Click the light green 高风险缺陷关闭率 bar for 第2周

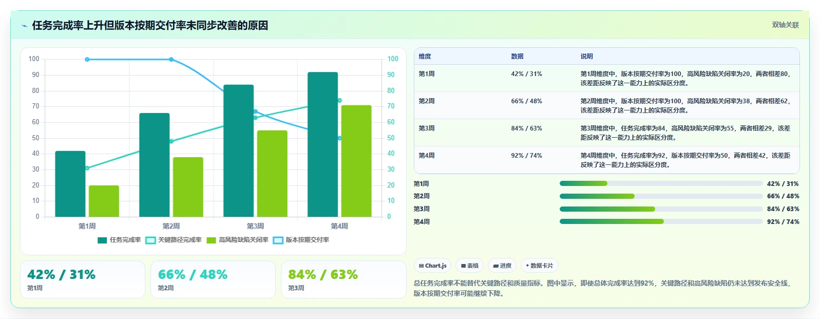(188, 187)
